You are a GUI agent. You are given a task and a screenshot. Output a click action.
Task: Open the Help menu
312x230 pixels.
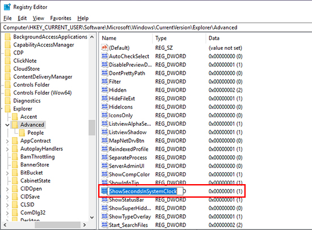[83, 18]
